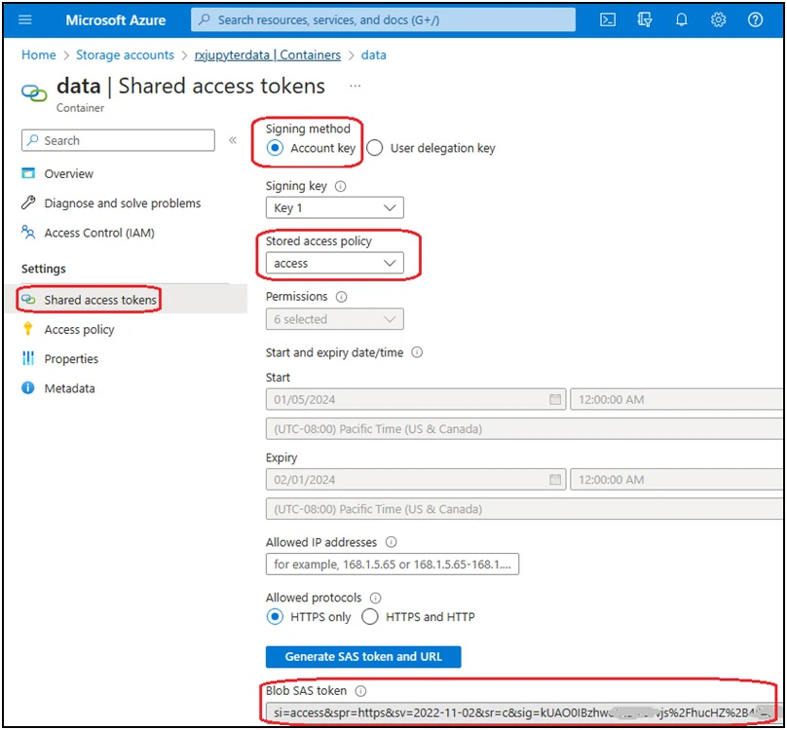Click the Start time field 12:00:00 AM
Viewport: 787px width, 730px height.
[x=677, y=399]
